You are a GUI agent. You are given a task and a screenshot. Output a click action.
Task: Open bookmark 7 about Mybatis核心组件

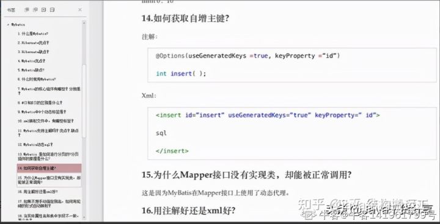49,91
